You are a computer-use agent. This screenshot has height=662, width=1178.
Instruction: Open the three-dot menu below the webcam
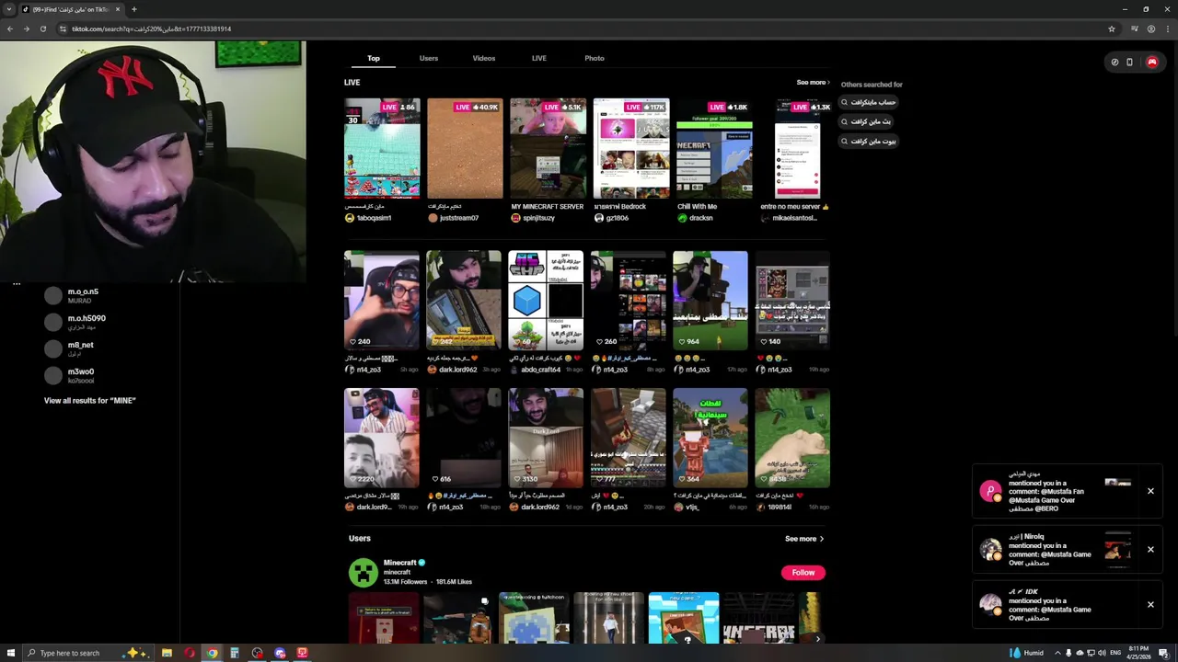[17, 284]
